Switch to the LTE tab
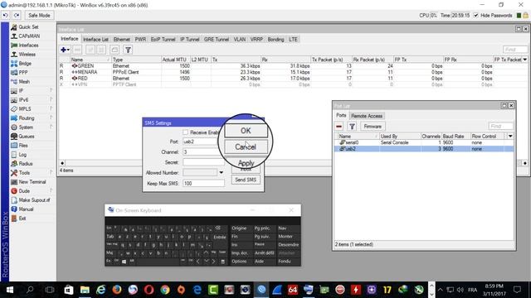Image resolution: width=531 pixels, height=298 pixels. click(x=293, y=40)
